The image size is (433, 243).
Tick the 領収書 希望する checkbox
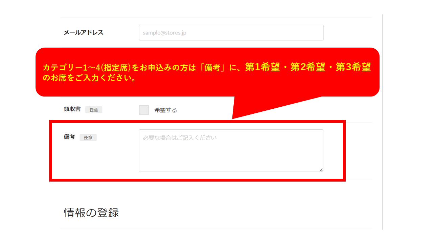coord(144,110)
